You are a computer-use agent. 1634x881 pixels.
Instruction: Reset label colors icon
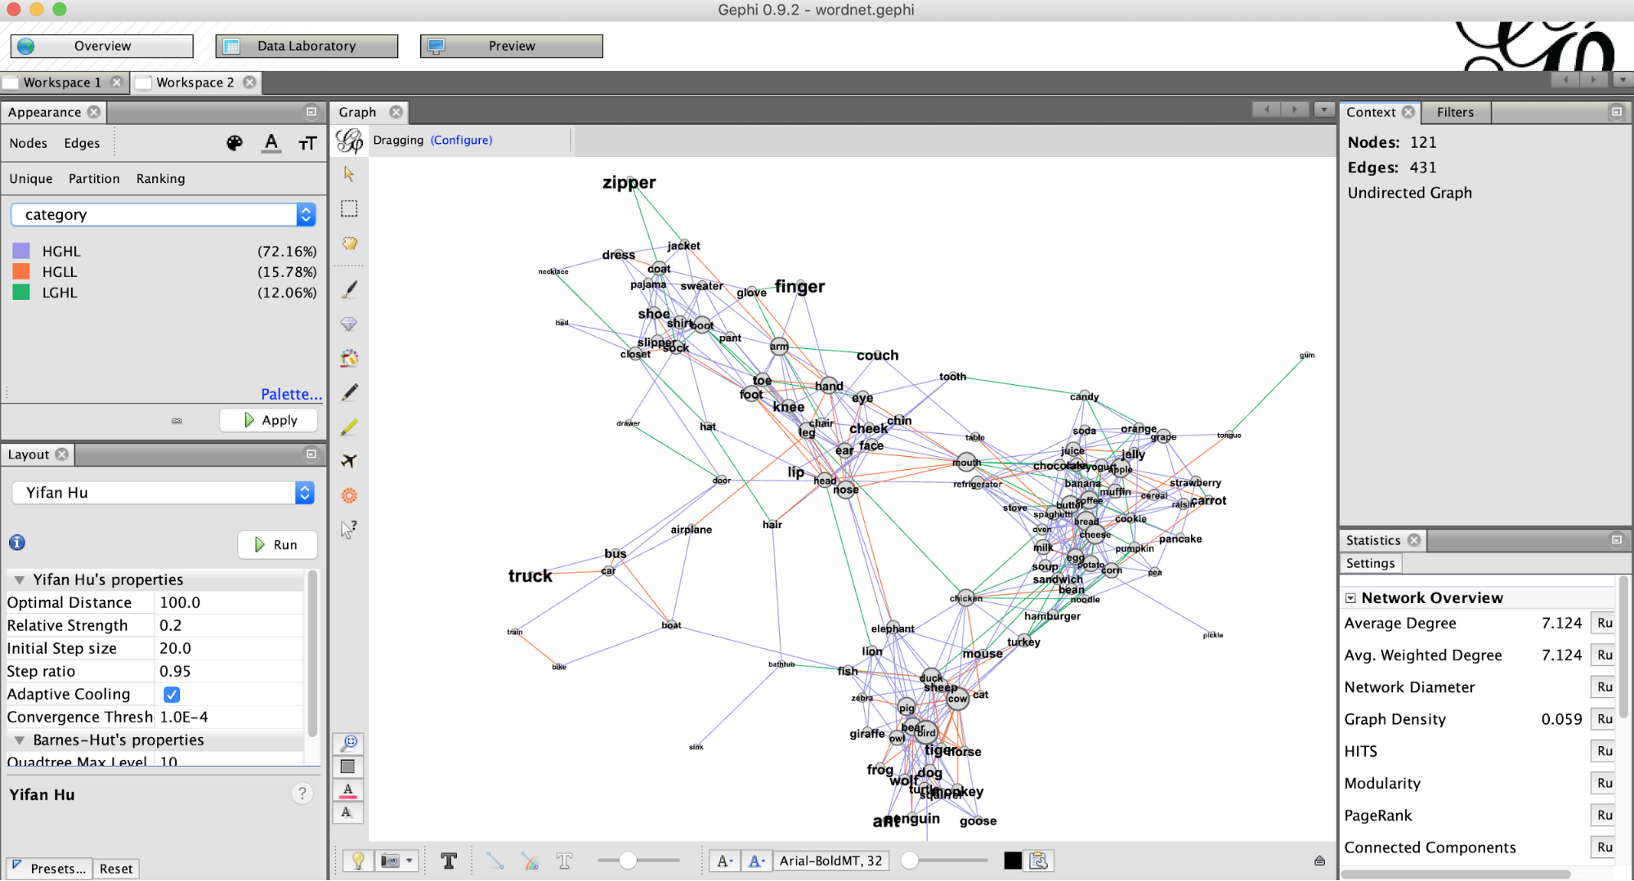click(347, 789)
